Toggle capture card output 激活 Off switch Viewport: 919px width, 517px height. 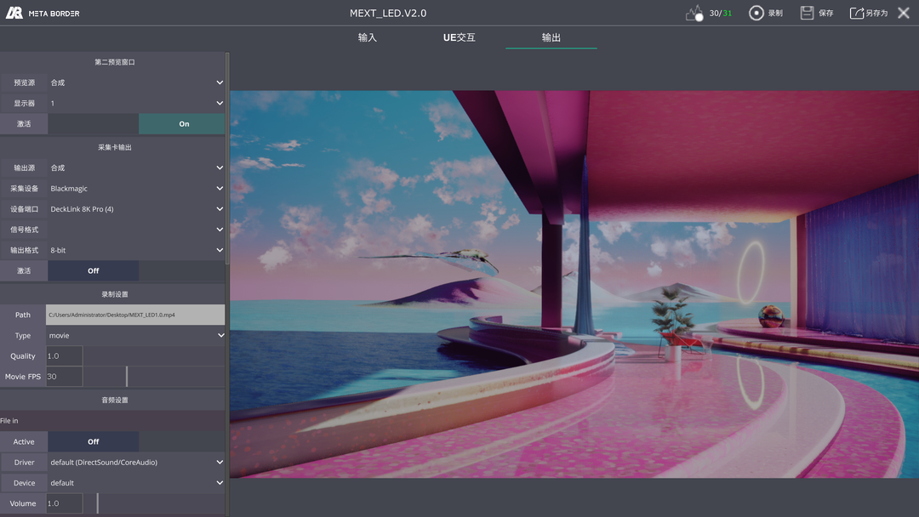(94, 270)
